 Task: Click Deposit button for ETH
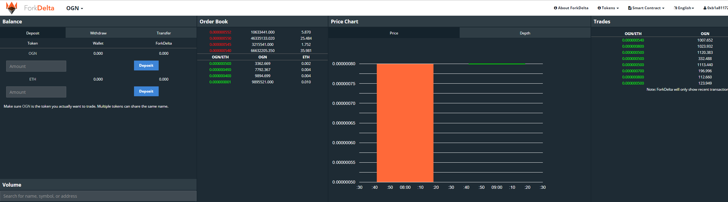146,91
